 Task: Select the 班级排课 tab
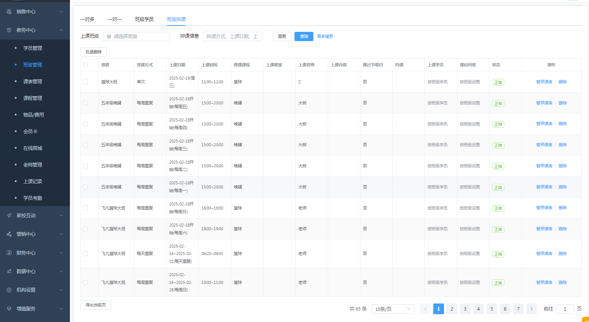176,19
